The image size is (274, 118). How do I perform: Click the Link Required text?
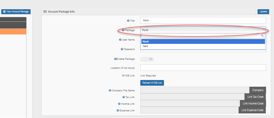pos(148,76)
